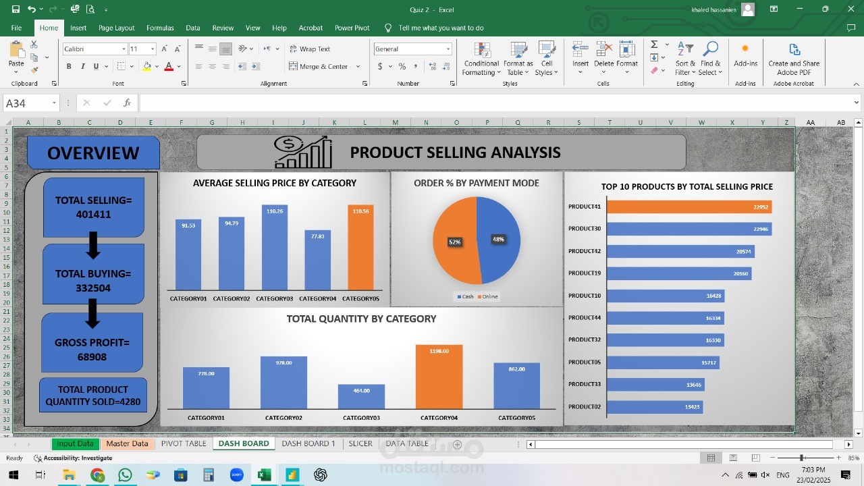Click the Fill down-arrow icon in Editing
864x486 pixels.
[654, 57]
